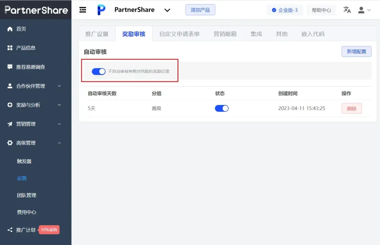Disable the fraud-risk auto review toggle
The height and width of the screenshot is (245, 380).
(x=99, y=71)
